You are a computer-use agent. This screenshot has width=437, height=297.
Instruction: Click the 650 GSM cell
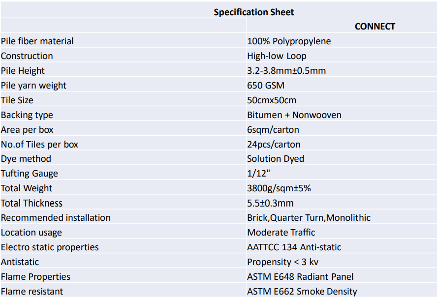[266, 86]
